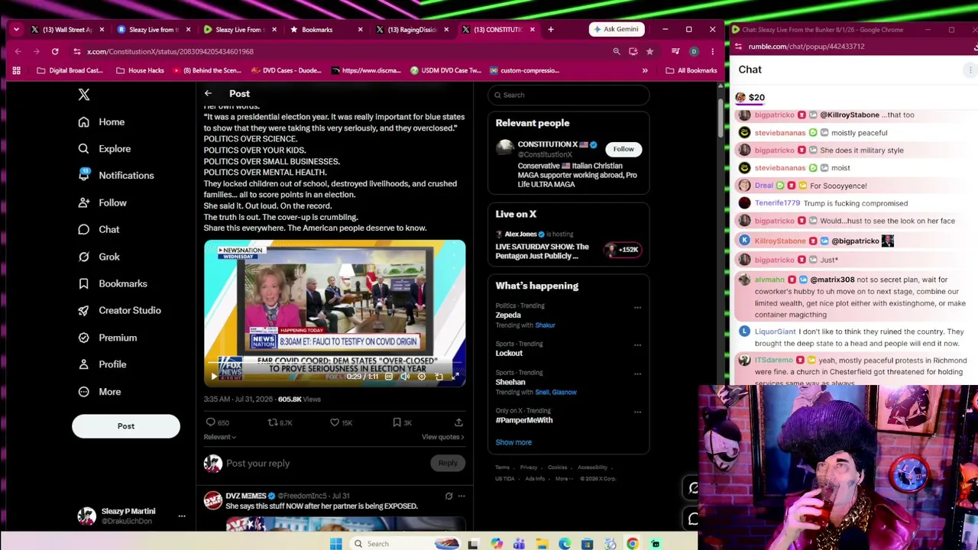978x550 pixels.
Task: Open a new browser tab
Action: click(x=552, y=30)
